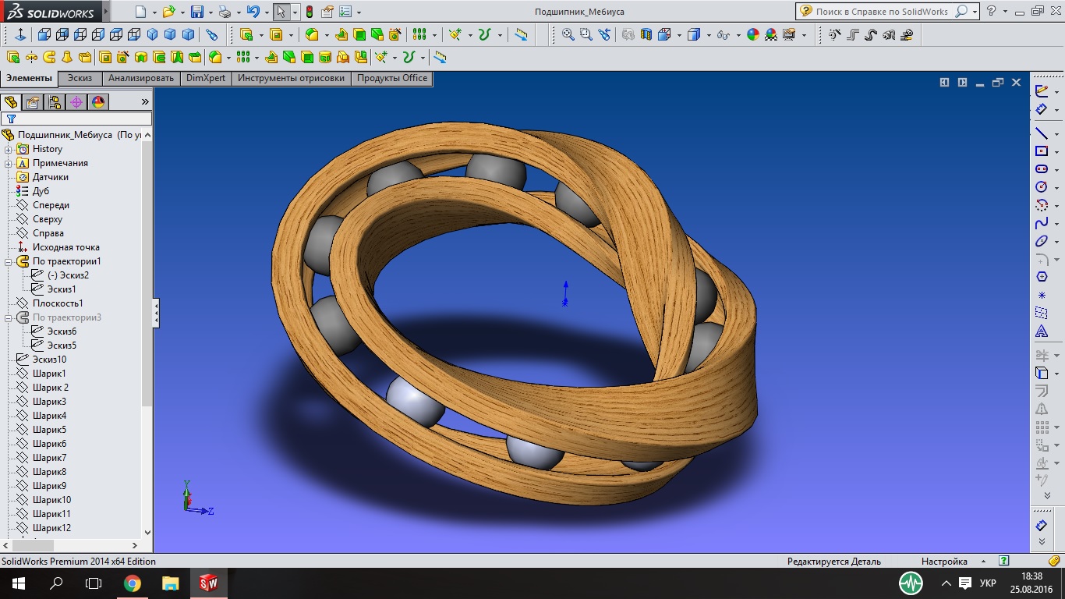Image resolution: width=1065 pixels, height=599 pixels.
Task: Switch to the Анализировать tab
Action: coord(141,78)
